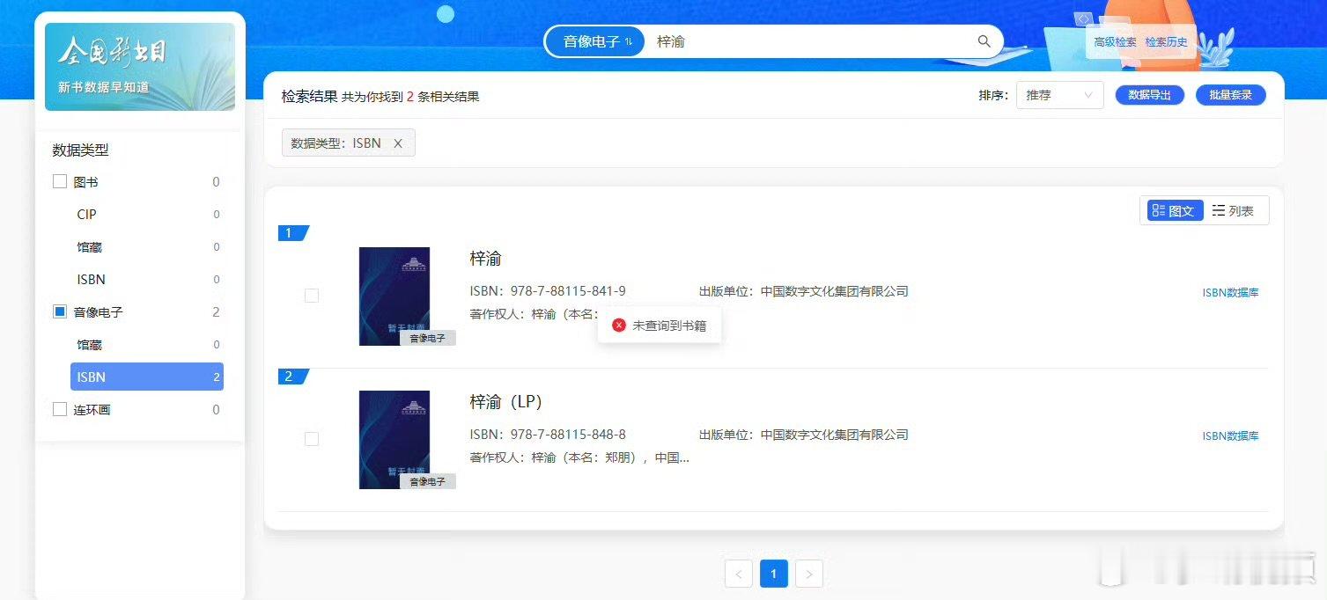This screenshot has height=600, width=1327.
Task: Check the 连环画 data type checkbox
Action: (x=60, y=409)
